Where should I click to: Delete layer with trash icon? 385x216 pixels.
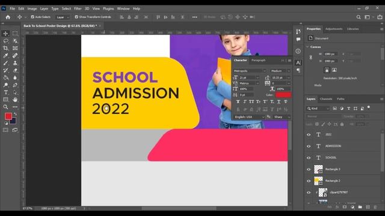coord(375,207)
